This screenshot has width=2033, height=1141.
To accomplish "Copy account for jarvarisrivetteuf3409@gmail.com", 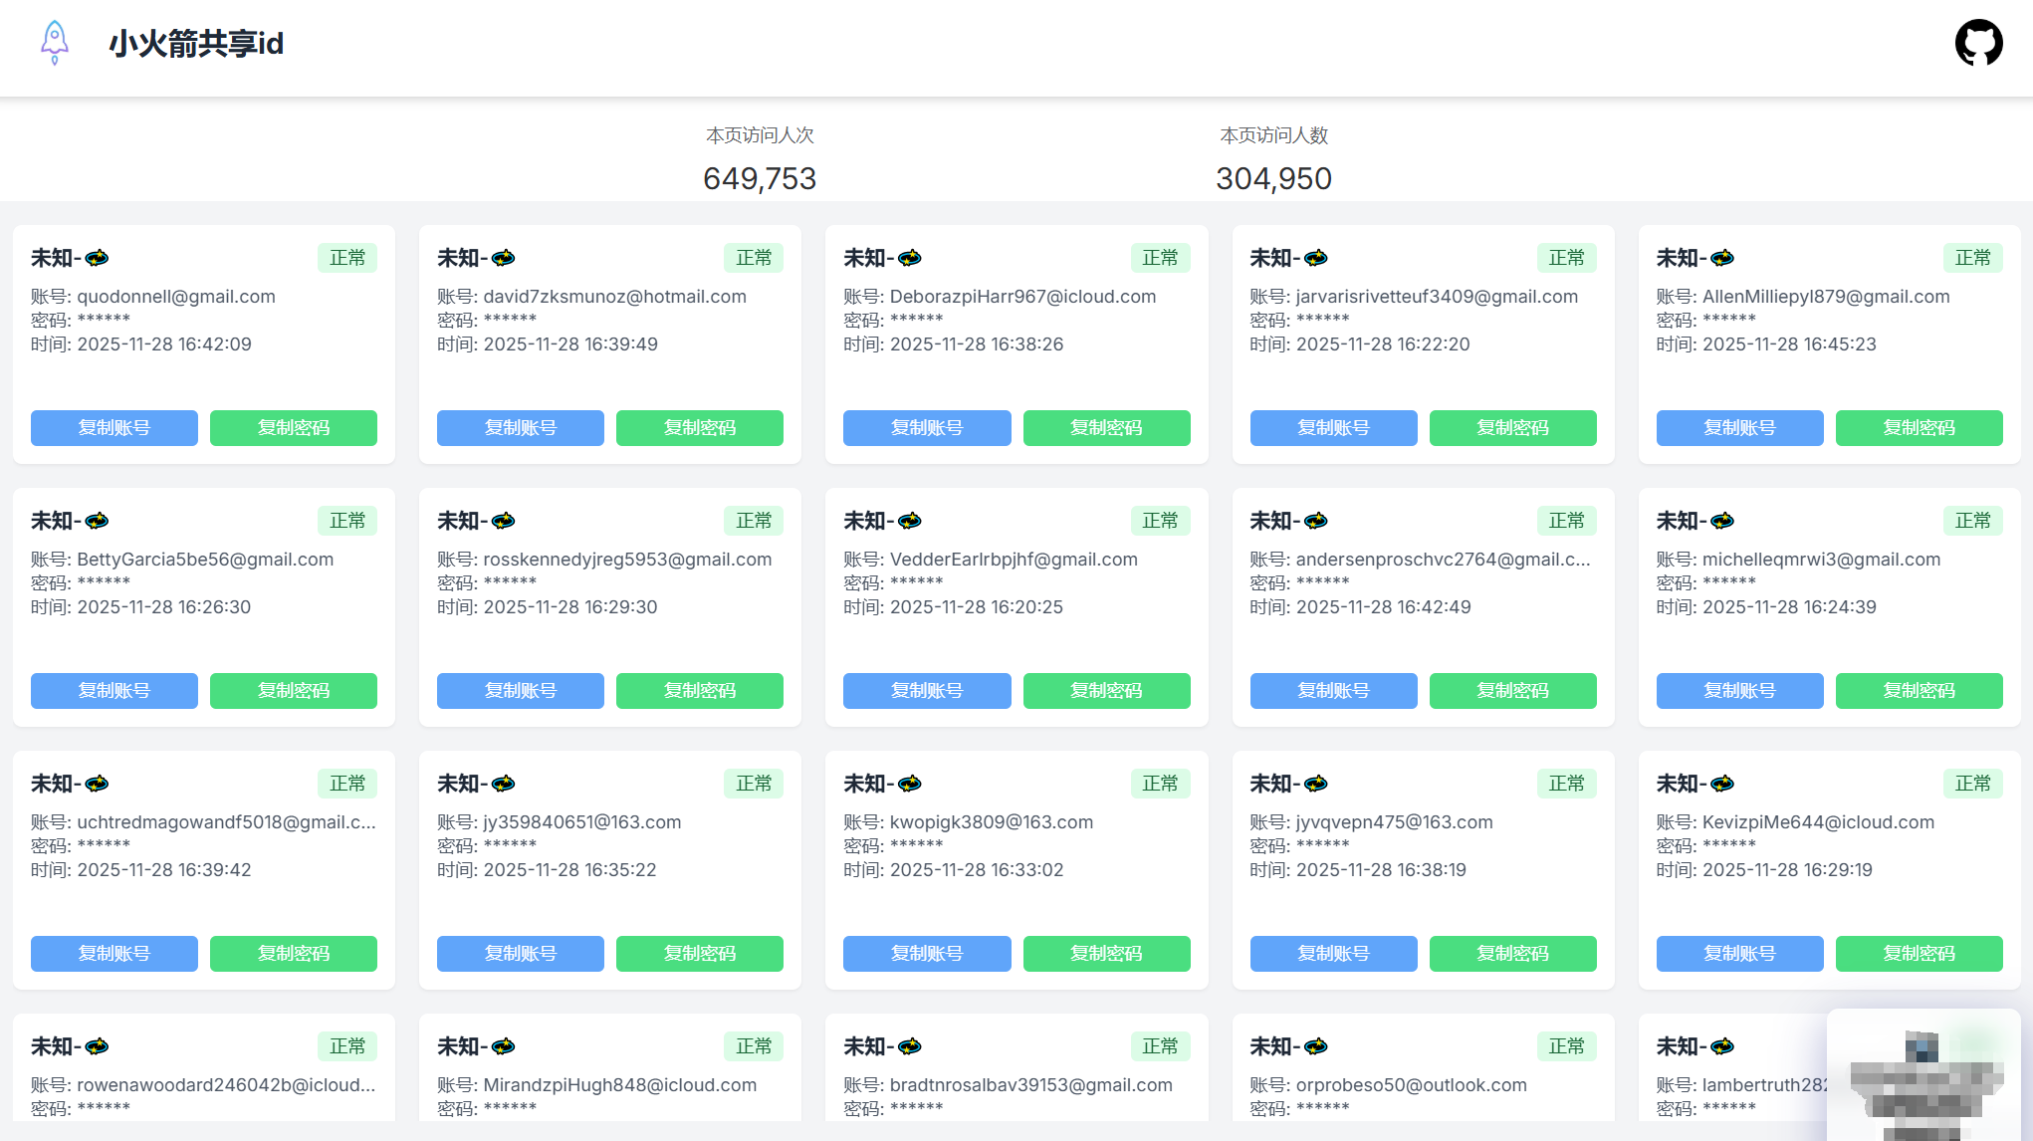I will tap(1333, 428).
